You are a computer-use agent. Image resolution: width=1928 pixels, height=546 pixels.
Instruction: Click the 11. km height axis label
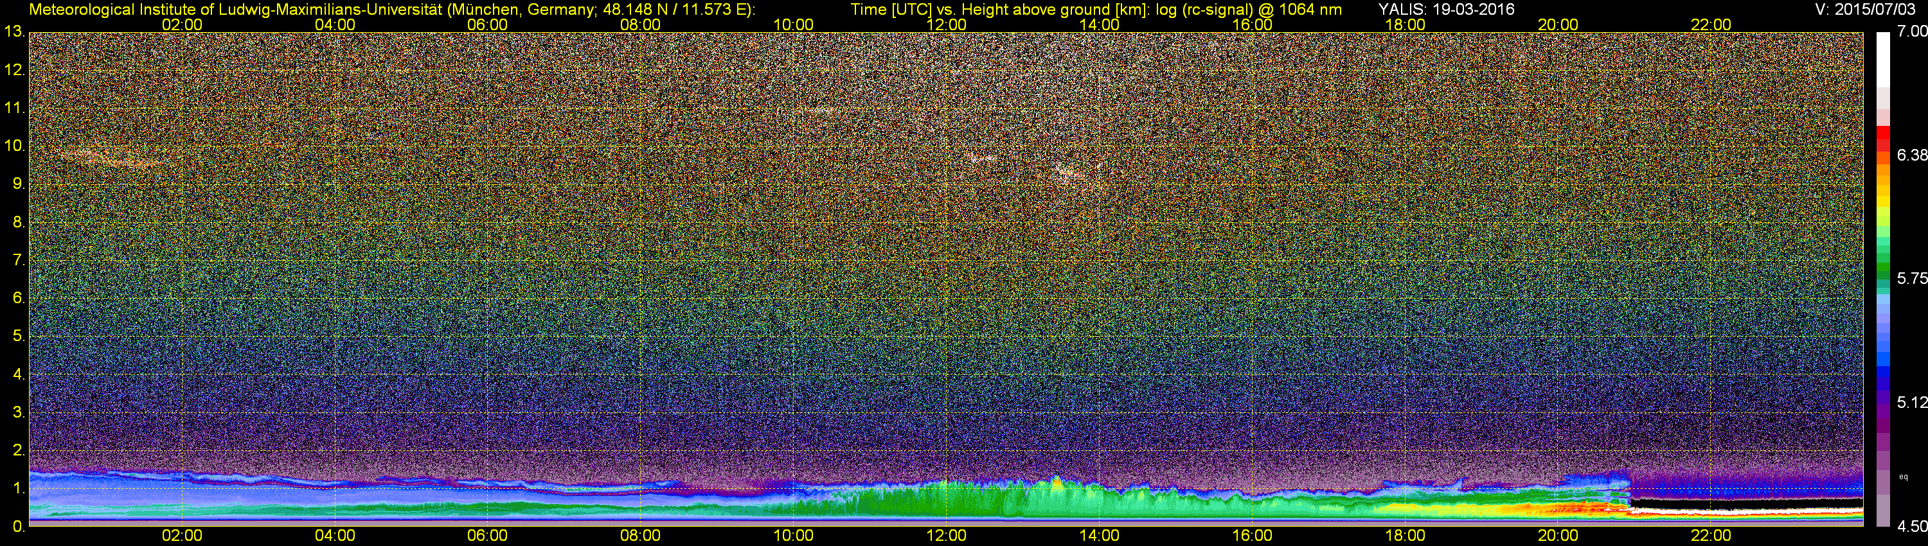[14, 109]
